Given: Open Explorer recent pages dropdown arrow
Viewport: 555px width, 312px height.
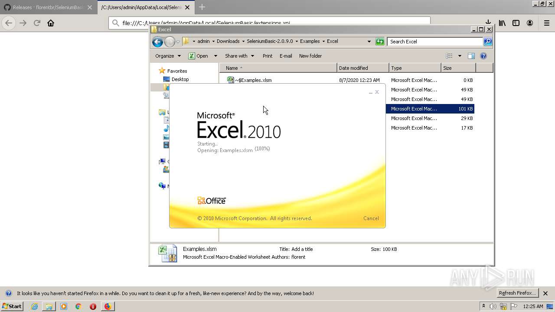Looking at the screenshot, I should [178, 42].
